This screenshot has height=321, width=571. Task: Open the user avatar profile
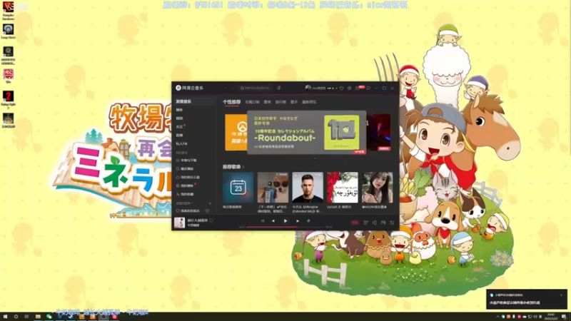click(308, 88)
